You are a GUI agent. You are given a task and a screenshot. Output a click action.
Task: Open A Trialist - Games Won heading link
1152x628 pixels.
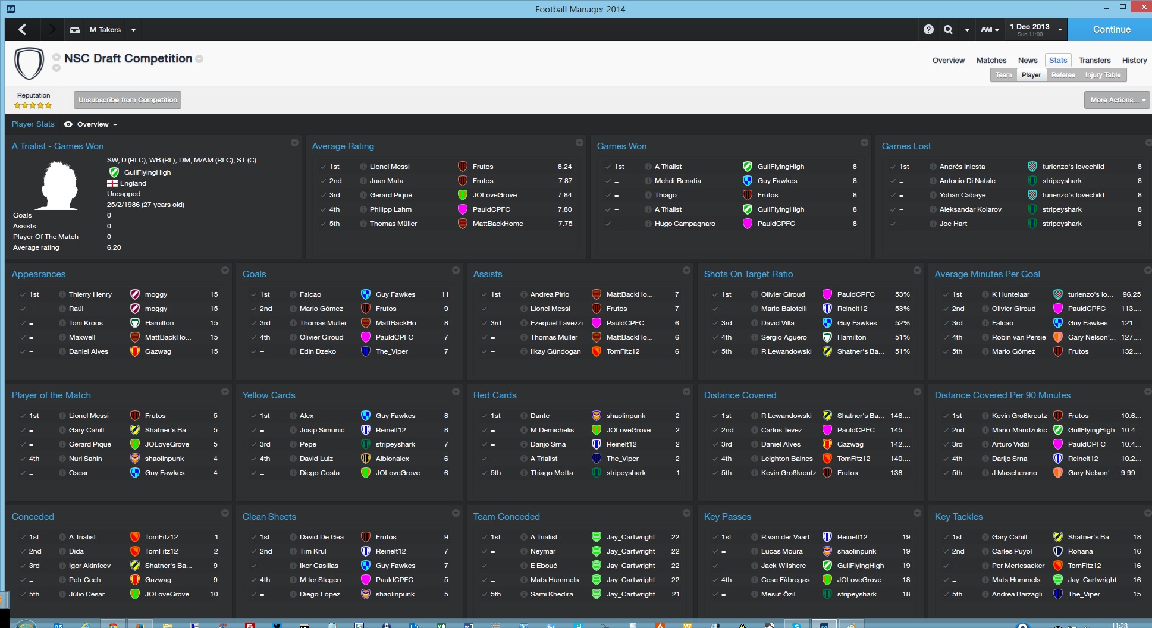click(58, 146)
